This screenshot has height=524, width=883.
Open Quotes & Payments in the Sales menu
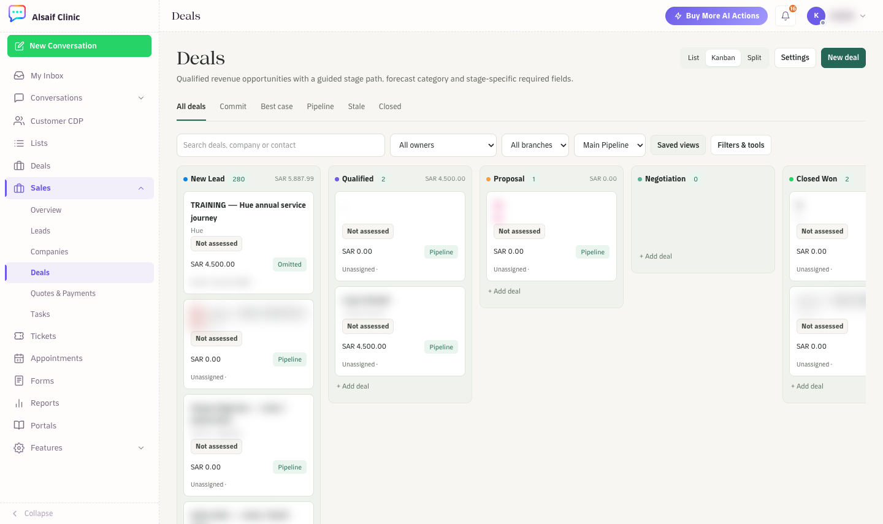click(63, 294)
